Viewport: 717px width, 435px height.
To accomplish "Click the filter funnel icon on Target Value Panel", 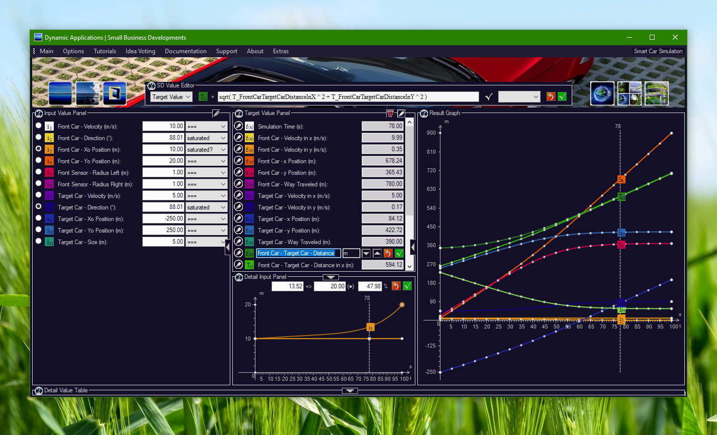I will [x=390, y=114].
